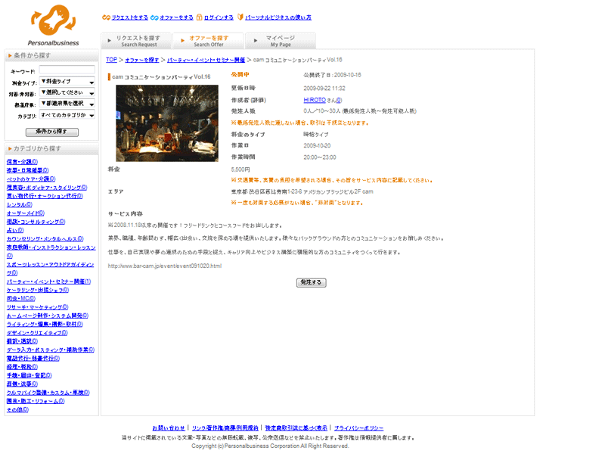Screen dimensions: 605x454
Task: Open the リサーチ・マーケティング(0) category
Action: point(37,307)
